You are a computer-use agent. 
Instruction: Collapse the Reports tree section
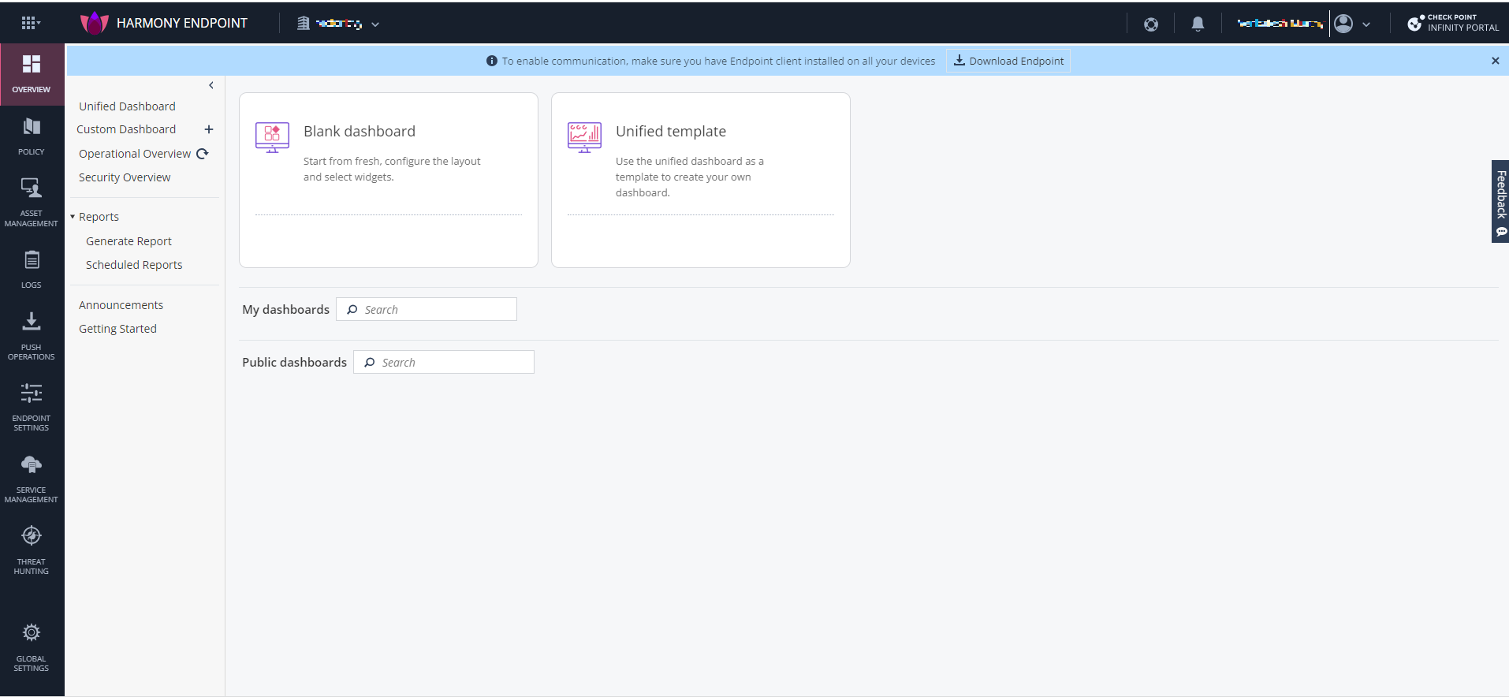[73, 217]
